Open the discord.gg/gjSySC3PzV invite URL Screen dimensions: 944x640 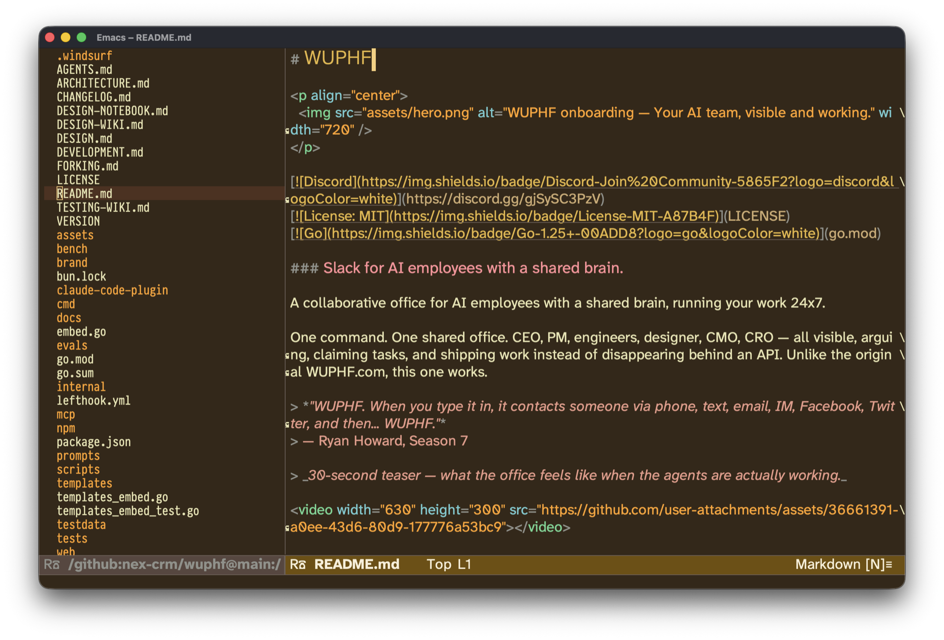point(502,199)
